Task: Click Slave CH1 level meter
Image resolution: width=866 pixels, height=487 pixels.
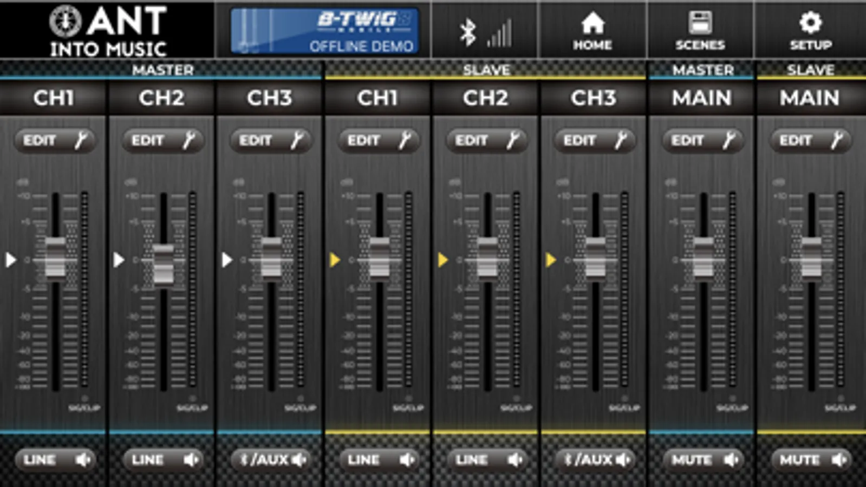Action: click(x=408, y=289)
